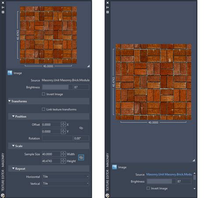Click the materials icon at bottom of left panel

(x=3, y=195)
